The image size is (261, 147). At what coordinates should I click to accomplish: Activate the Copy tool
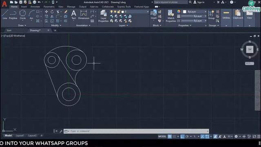46,16
